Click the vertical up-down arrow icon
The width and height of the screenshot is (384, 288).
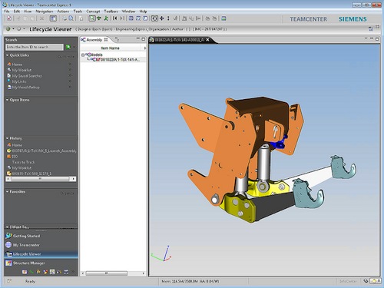point(168,18)
